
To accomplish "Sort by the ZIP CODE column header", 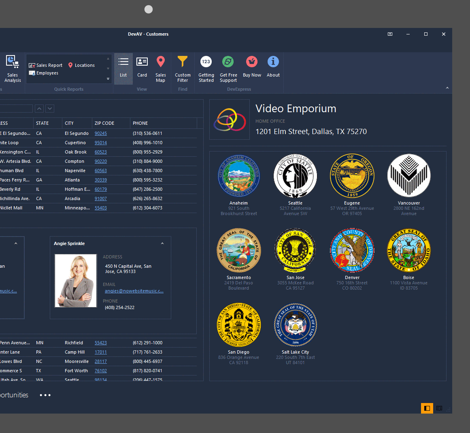I will click(x=111, y=123).
